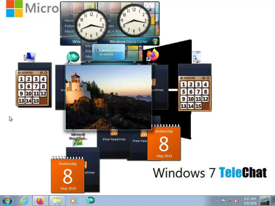Click the clock gadget above Windows Media Center label
This screenshot has height=206, width=275.
coord(134,20)
